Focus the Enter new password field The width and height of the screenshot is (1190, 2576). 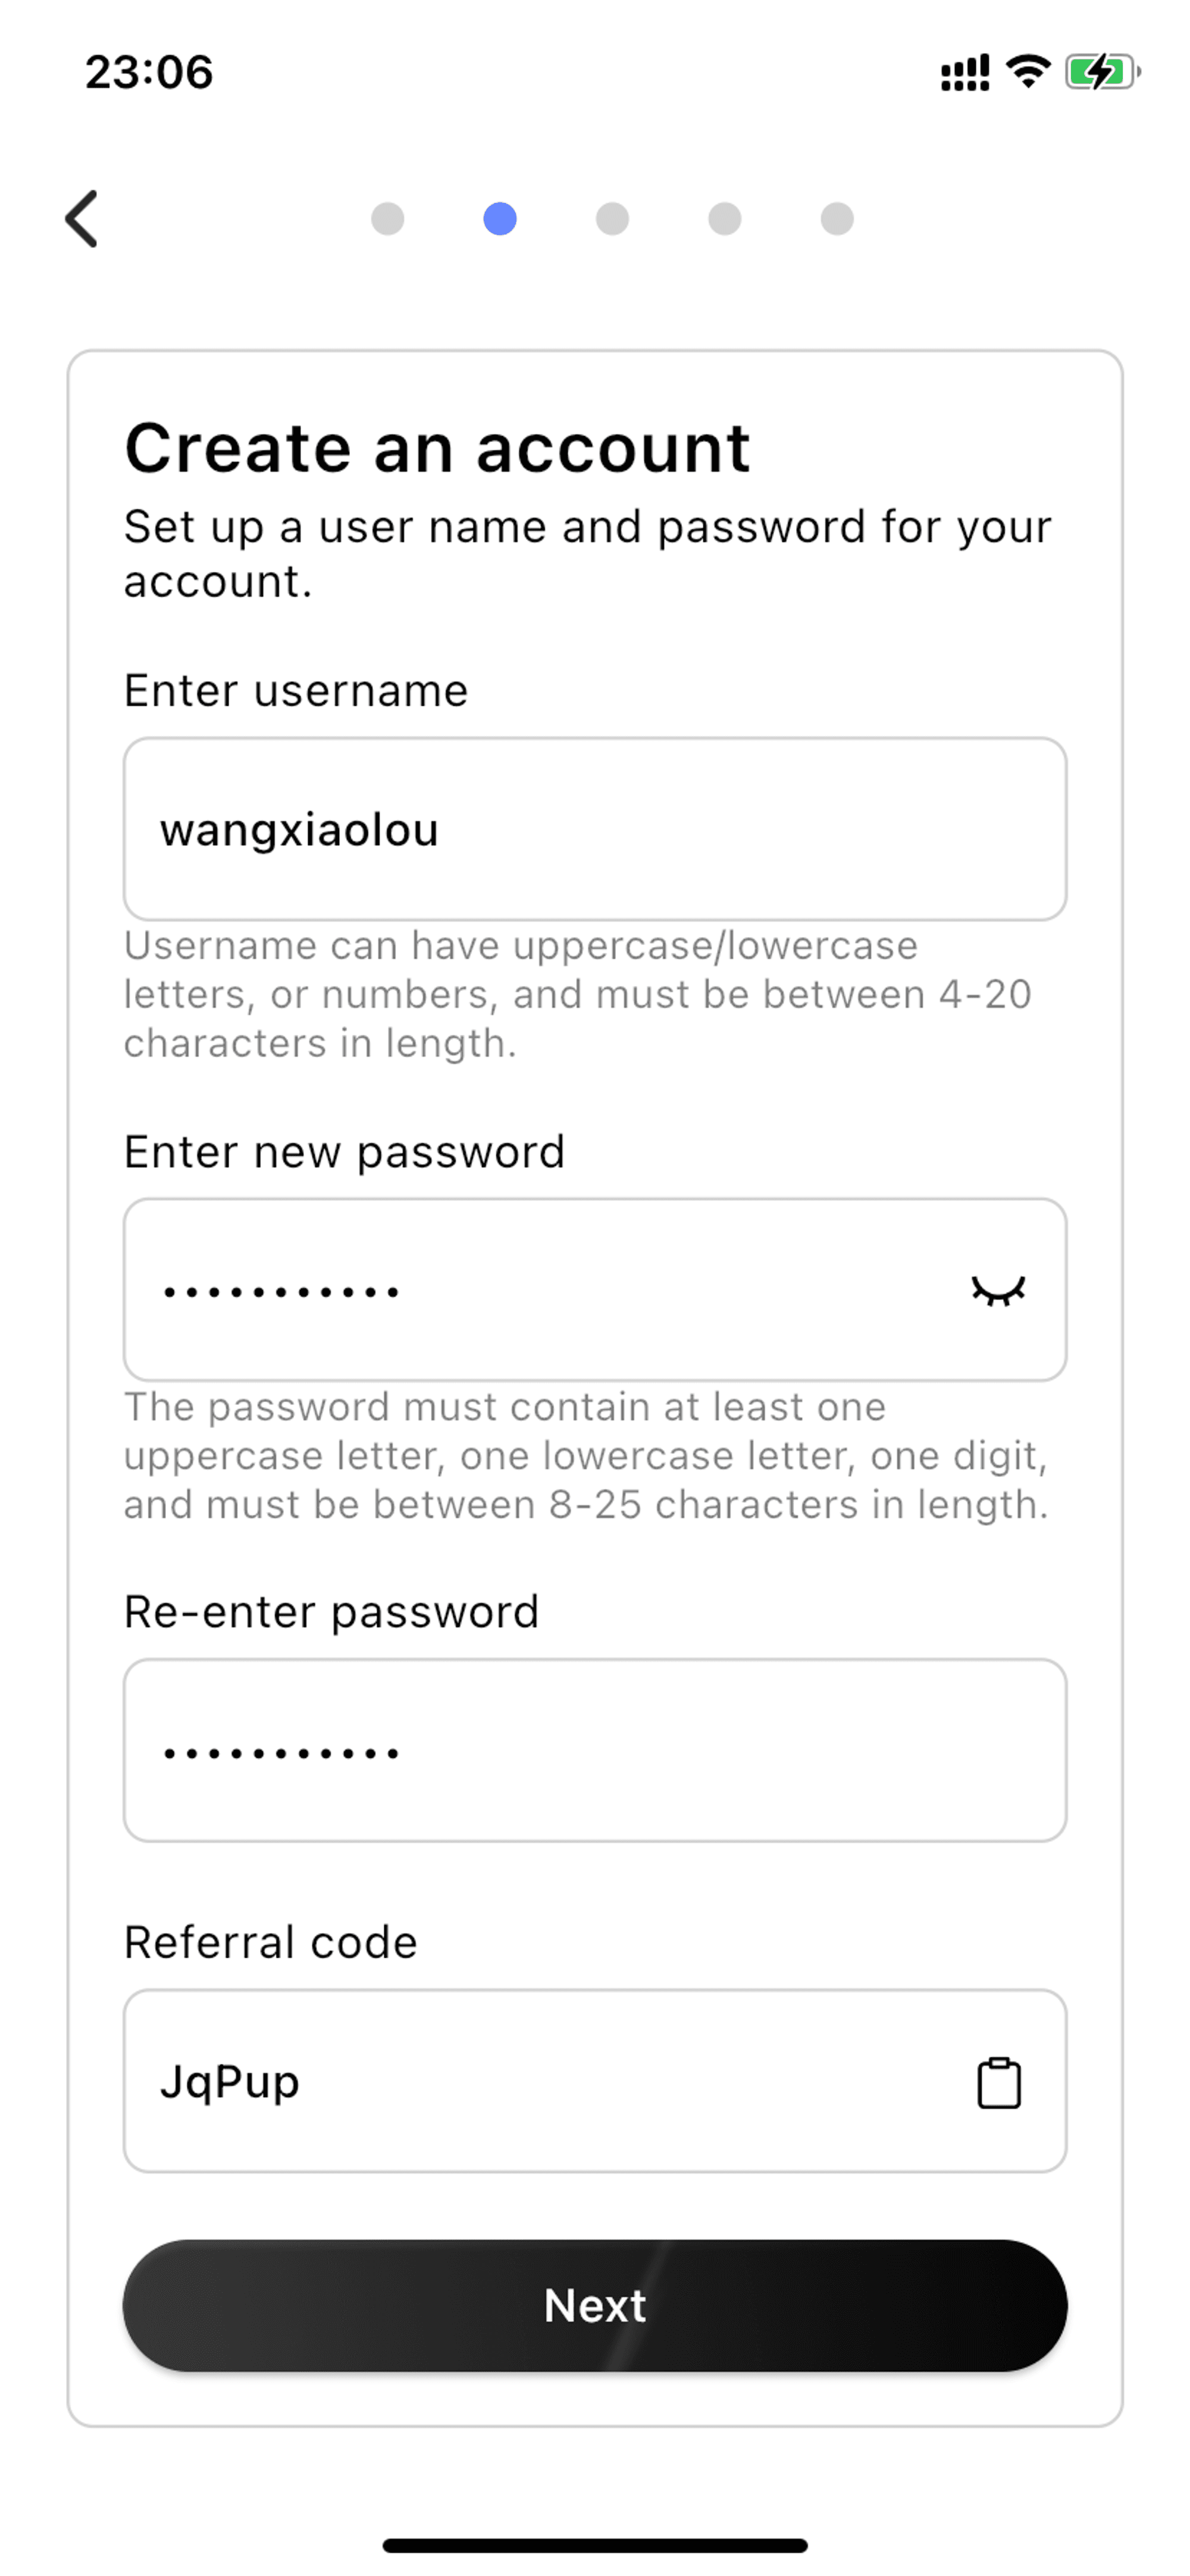click(x=595, y=1290)
